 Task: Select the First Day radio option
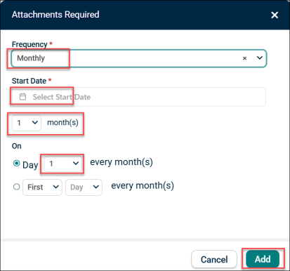coord(16,187)
